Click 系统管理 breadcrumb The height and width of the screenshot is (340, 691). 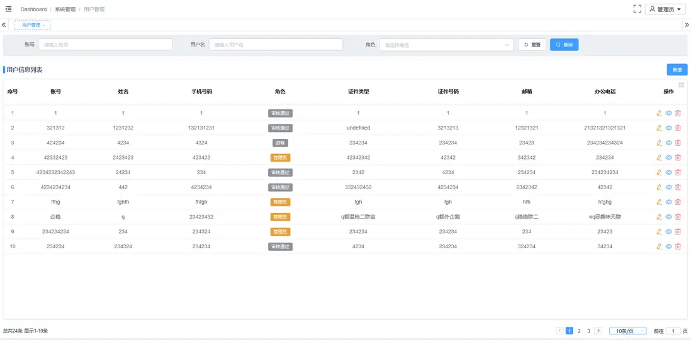(65, 9)
